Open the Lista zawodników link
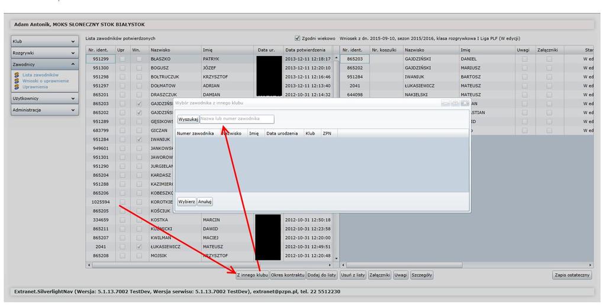 41,75
